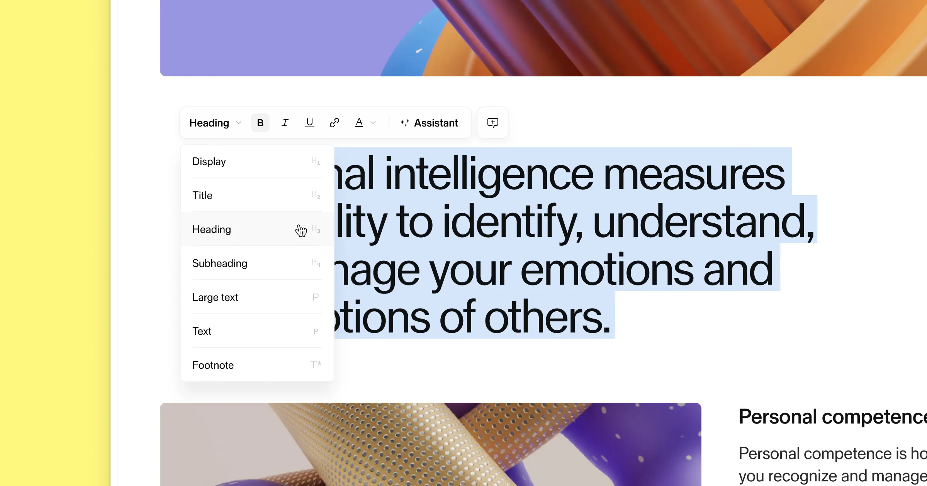Expand the text color chevron
The image size is (927, 486).
(x=373, y=123)
